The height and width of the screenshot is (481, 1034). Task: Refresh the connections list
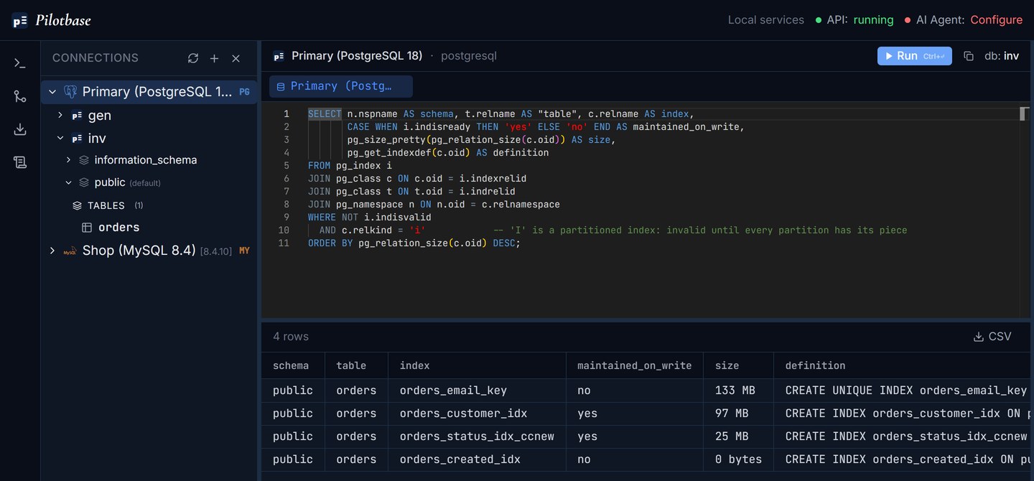point(193,58)
